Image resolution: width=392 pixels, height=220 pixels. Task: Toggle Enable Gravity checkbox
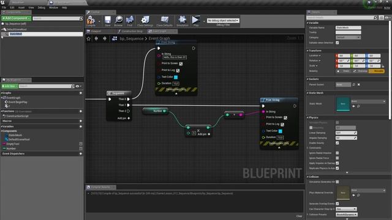click(337, 143)
